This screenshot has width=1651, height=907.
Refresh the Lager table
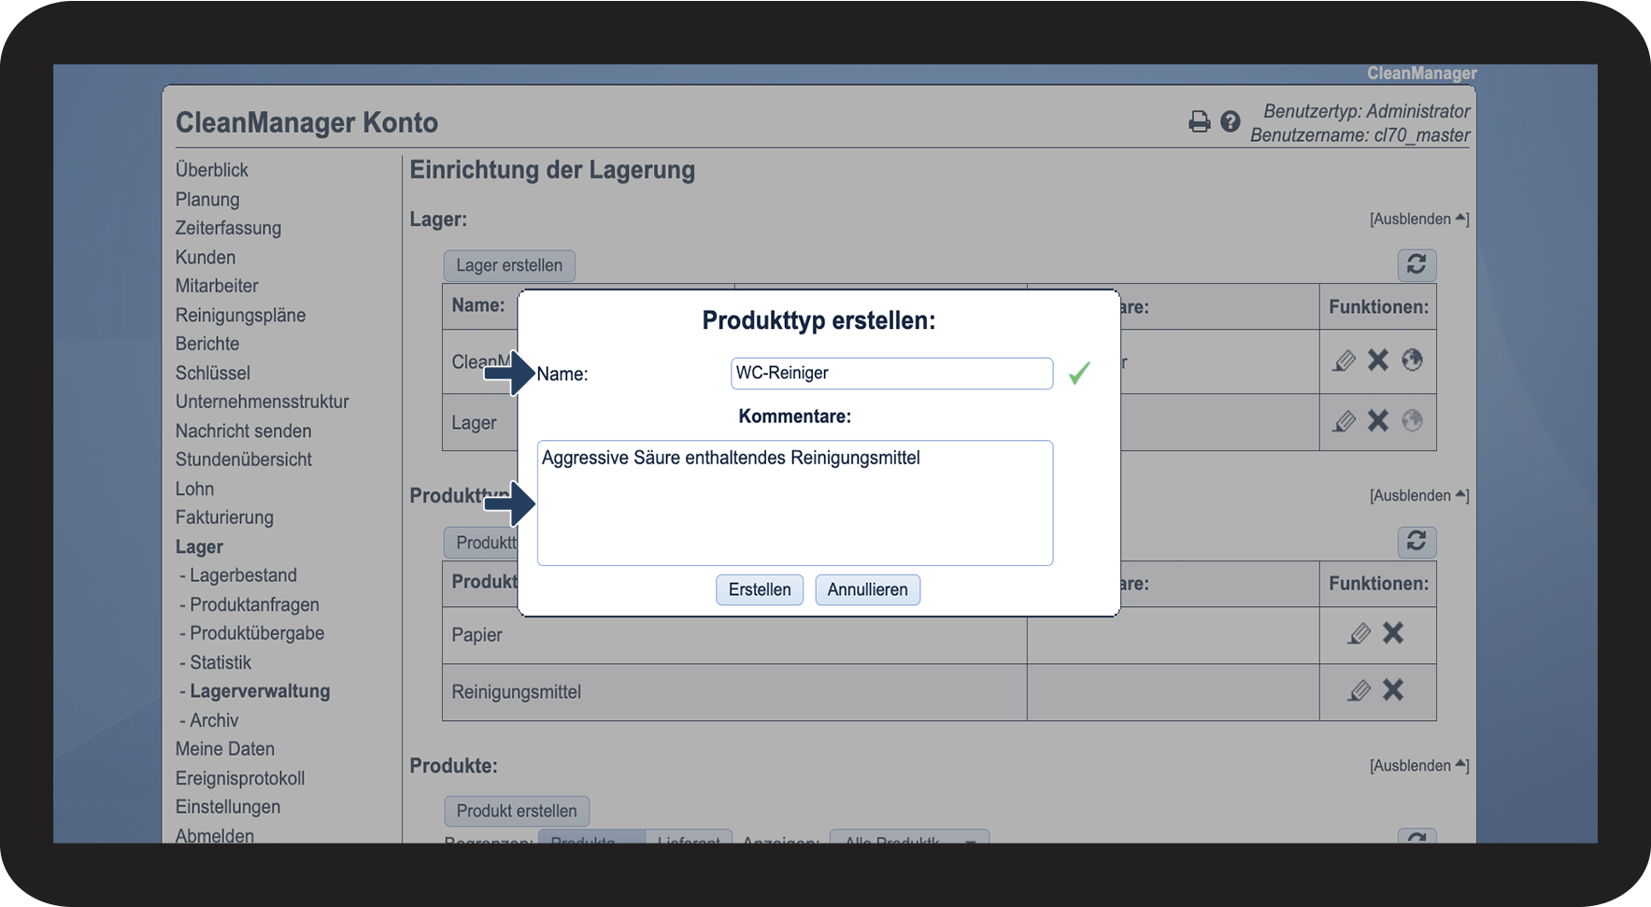pos(1416,265)
